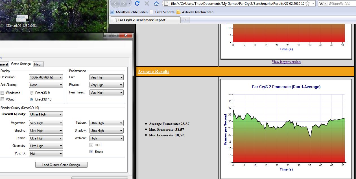
Task: Switch to the General tab
Action: point(4,64)
